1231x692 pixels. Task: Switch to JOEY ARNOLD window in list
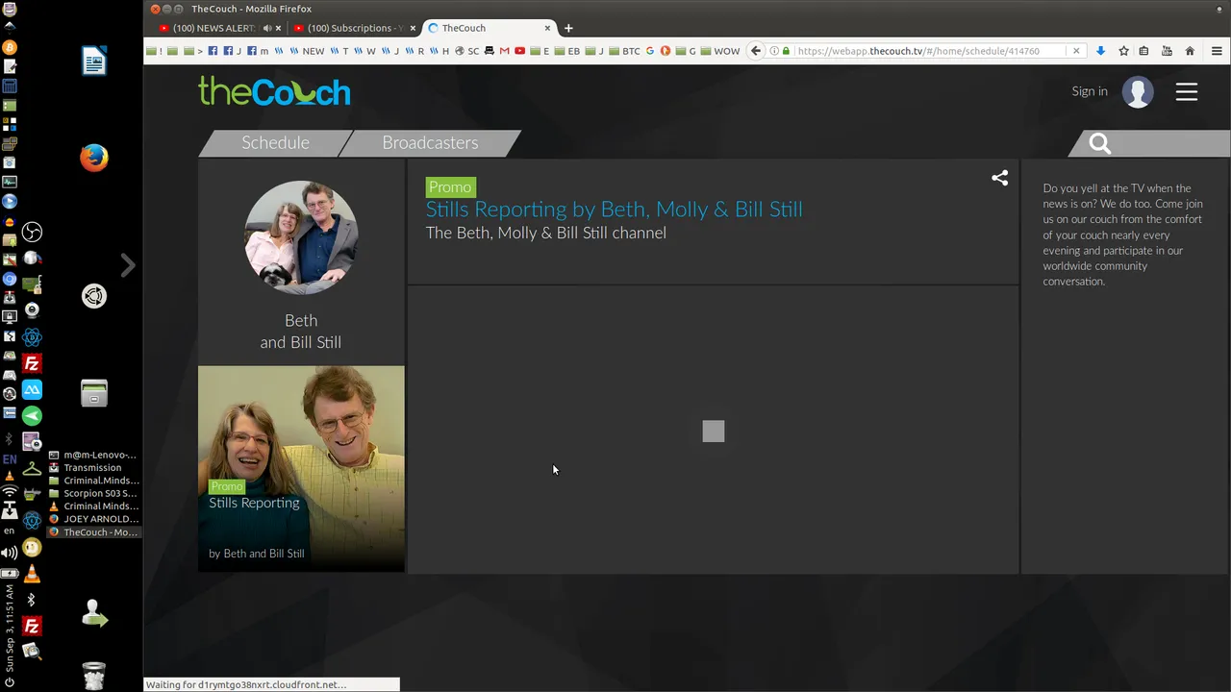pos(93,519)
